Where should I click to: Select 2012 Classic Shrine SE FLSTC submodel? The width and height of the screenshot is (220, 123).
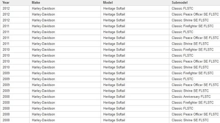pos(190,20)
